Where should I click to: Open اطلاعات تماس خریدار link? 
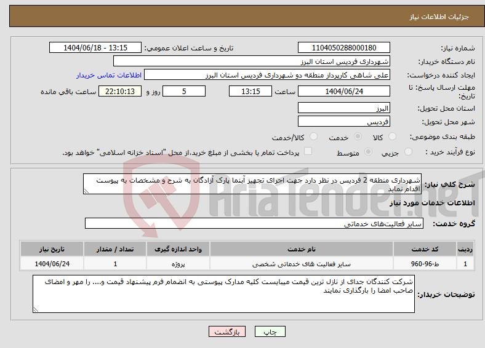(x=109, y=75)
